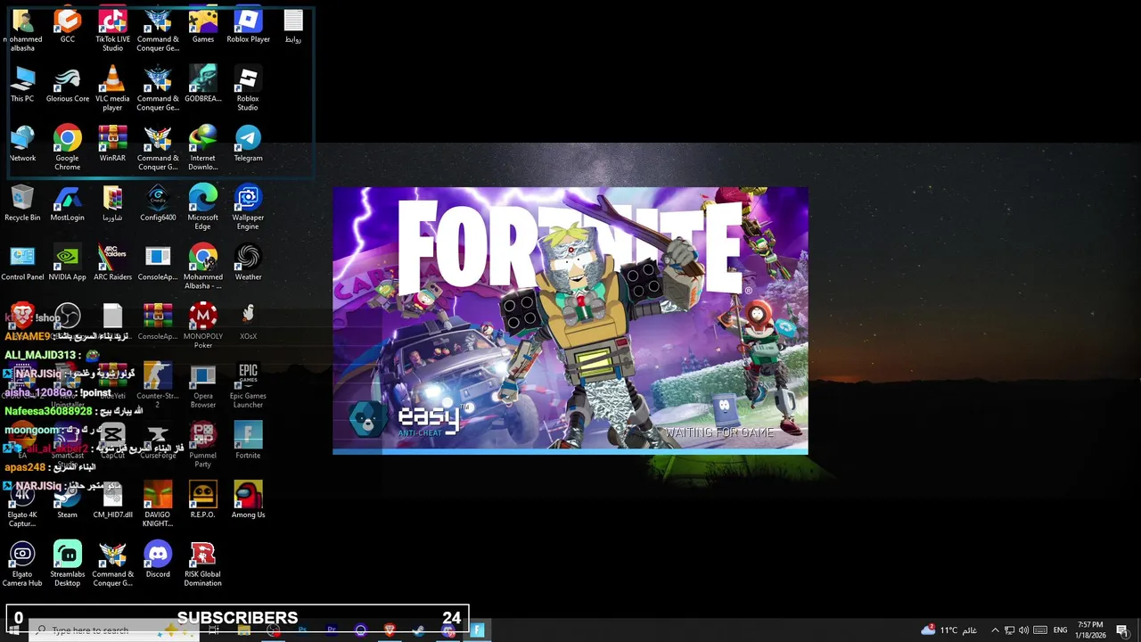Image resolution: width=1141 pixels, height=642 pixels.
Task: Open the volume control tray icon
Action: [1024, 630]
